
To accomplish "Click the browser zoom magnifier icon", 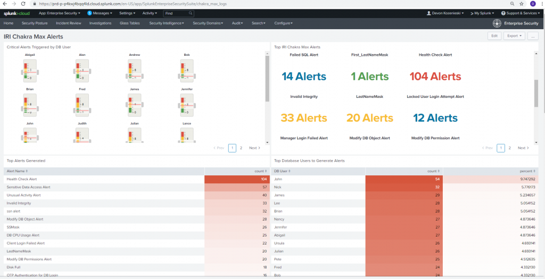I will coord(513,4).
